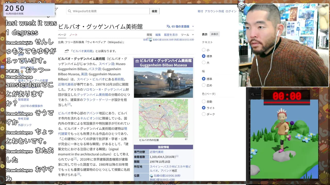Image resolution: width=330 pixels, height=185 pixels.
Task: Jump to 2007年の横領事件 in contents sidebar
Action: coord(31,106)
